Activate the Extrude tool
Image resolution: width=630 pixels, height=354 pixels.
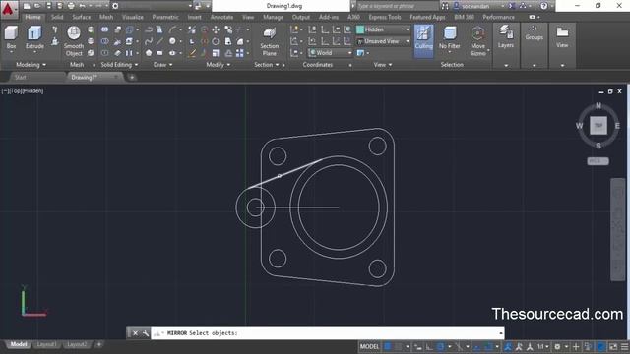tap(34, 37)
